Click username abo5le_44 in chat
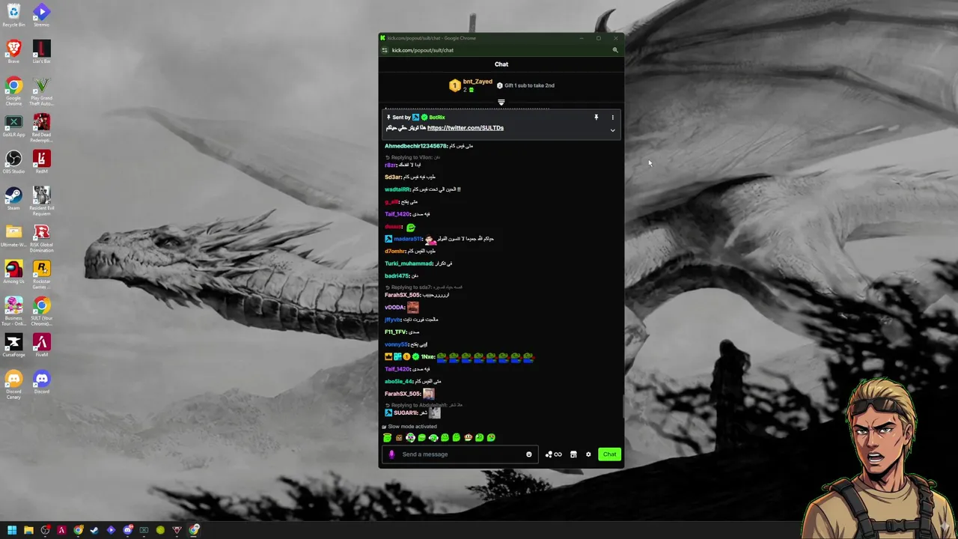 tap(399, 382)
